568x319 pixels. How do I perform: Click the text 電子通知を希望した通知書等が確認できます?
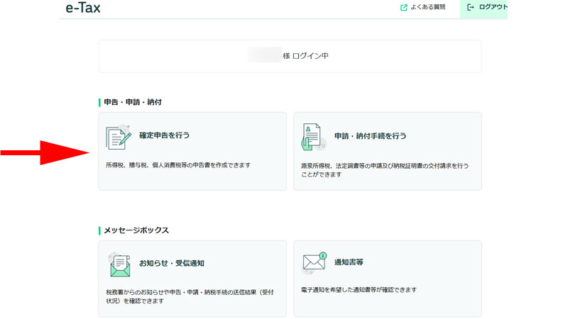pos(359,290)
